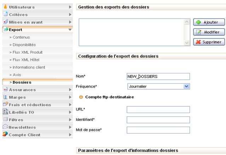Screen dimensions: 226x155
Task: Click the export list scrollbar down arrow
Action: [x=187, y=42]
